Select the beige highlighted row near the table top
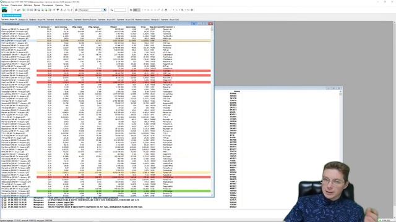The height and width of the screenshot is (222, 396). (x=124, y=41)
